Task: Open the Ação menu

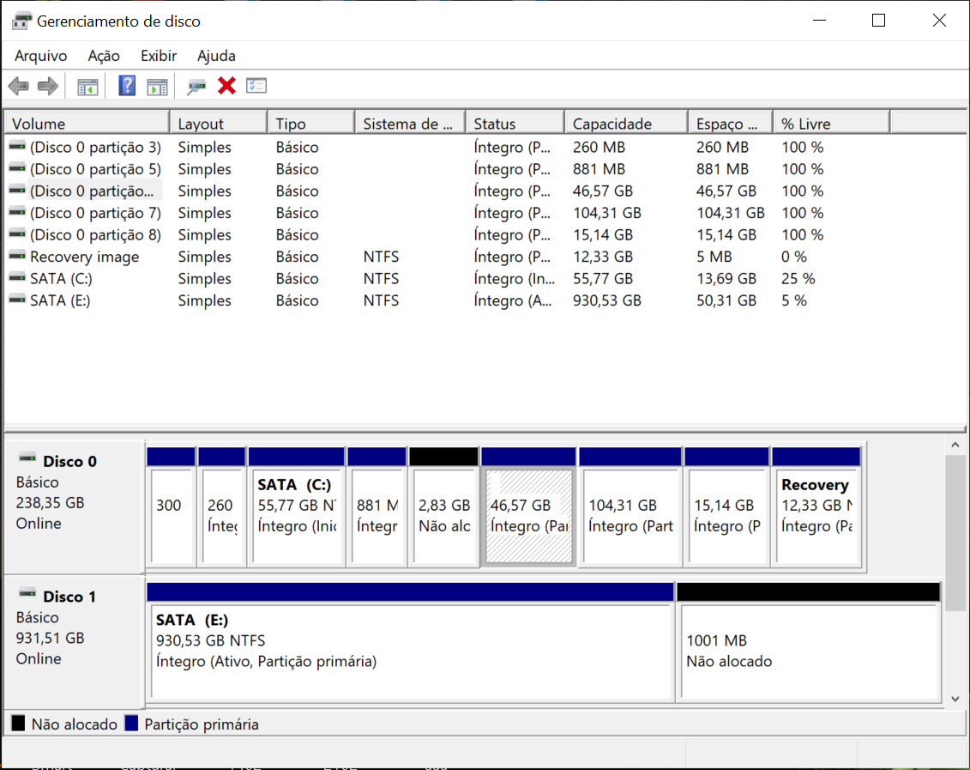Action: pyautogui.click(x=103, y=56)
